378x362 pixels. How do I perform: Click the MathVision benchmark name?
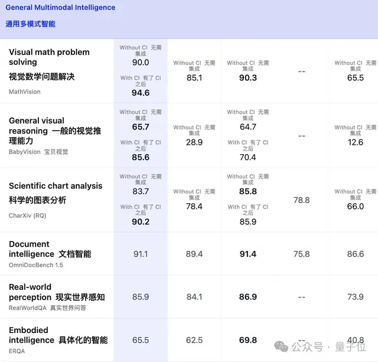click(x=25, y=92)
